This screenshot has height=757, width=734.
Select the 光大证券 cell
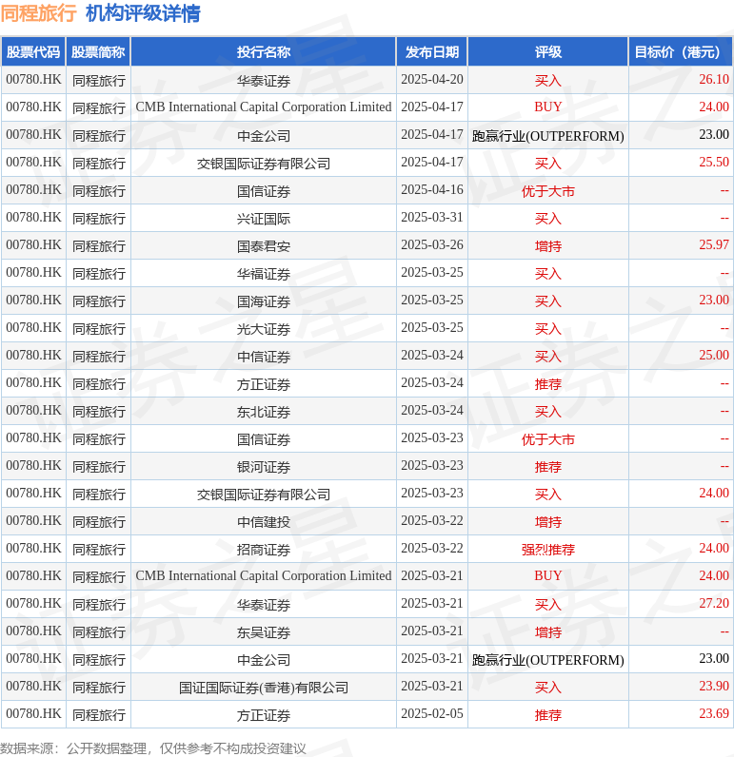(264, 328)
